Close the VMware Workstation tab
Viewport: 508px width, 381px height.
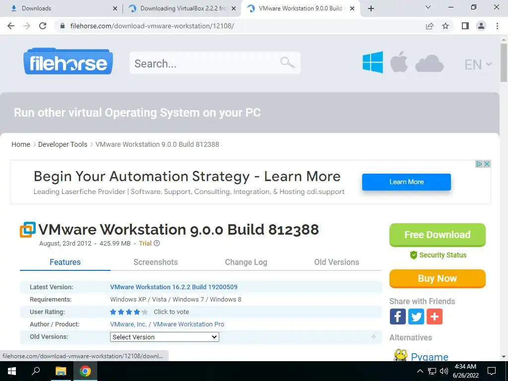[x=352, y=8]
